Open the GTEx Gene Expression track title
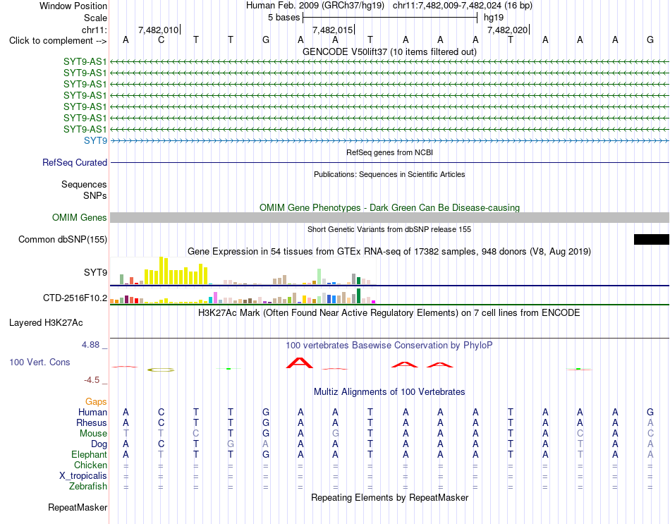 tap(389, 251)
